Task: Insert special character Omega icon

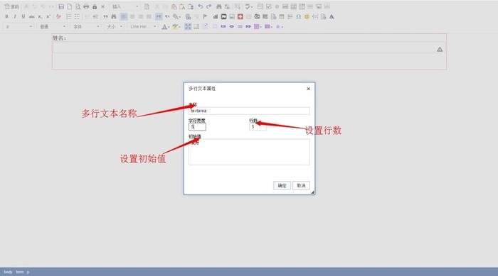Action: pyautogui.click(x=298, y=16)
